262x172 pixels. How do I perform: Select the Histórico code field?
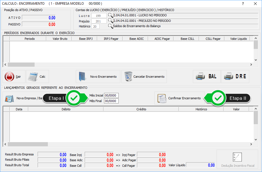[95, 27]
